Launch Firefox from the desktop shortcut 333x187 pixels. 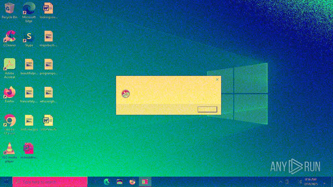(x=10, y=95)
